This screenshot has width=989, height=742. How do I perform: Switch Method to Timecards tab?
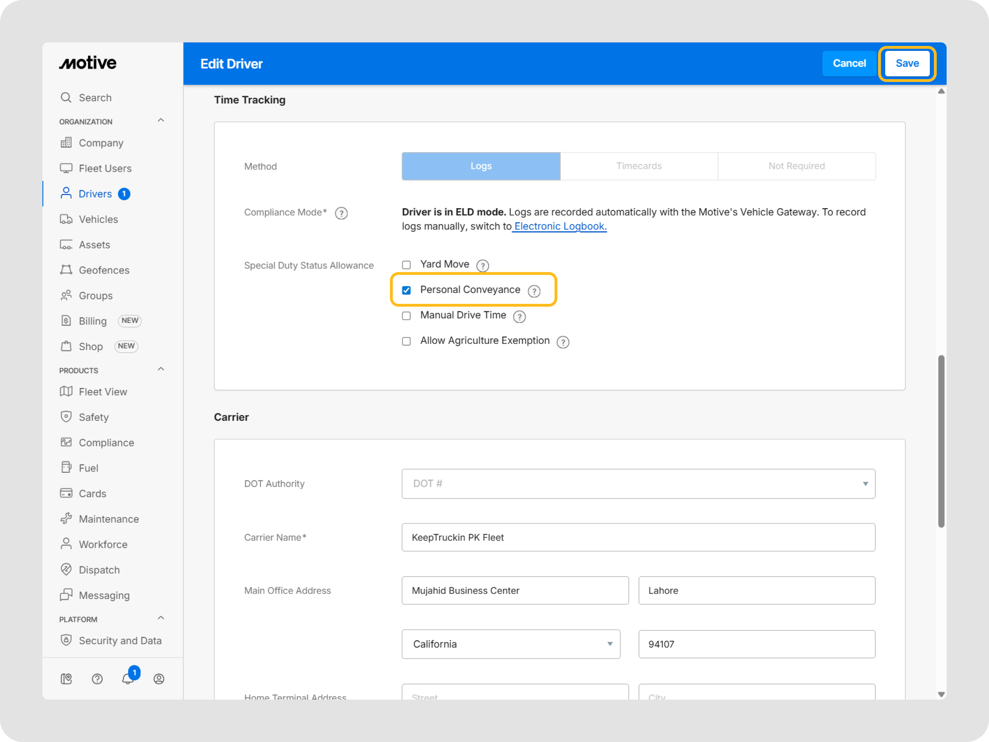click(x=639, y=166)
